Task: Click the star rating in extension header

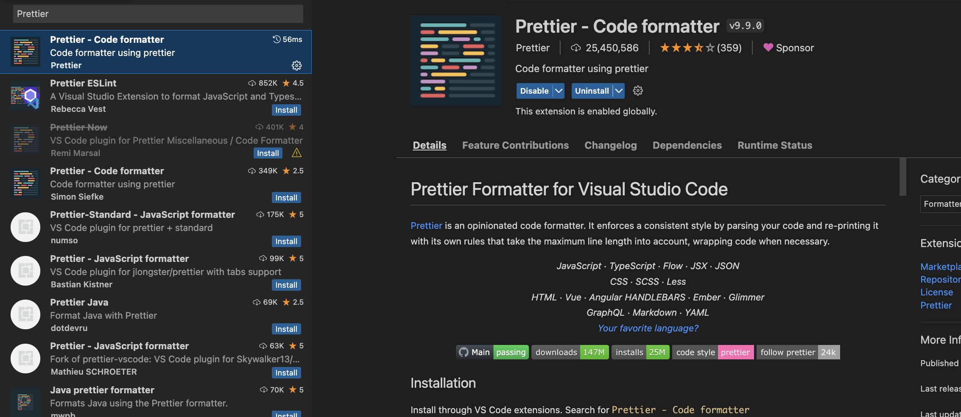Action: (x=687, y=48)
